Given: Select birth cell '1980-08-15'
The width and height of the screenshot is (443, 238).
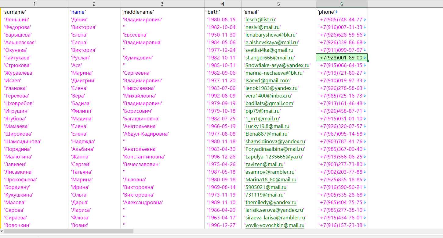Looking at the screenshot, I should tap(223, 20).
